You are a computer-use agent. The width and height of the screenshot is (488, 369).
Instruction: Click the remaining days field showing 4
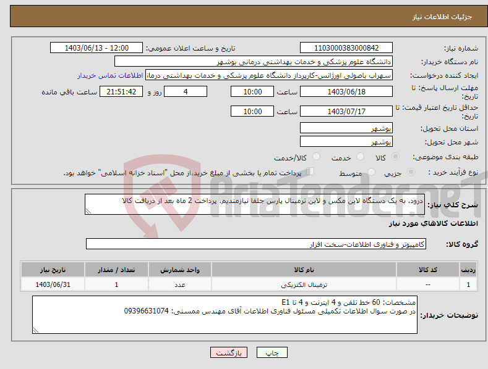[186, 91]
